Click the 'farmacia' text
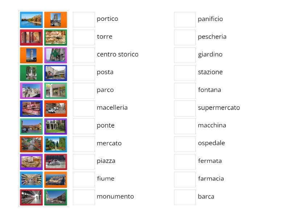Viewport: 290px width, 217px height. (211, 179)
